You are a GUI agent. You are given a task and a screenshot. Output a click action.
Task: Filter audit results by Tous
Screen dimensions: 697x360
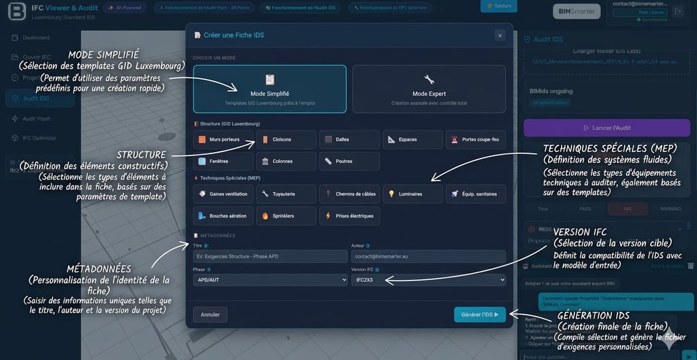click(543, 209)
